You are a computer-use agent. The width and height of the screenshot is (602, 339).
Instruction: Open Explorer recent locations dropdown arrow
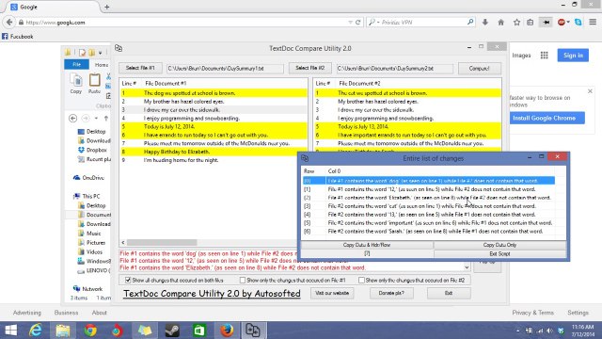[96, 119]
